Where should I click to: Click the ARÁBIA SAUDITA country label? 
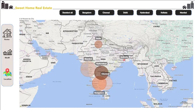point(27,60)
